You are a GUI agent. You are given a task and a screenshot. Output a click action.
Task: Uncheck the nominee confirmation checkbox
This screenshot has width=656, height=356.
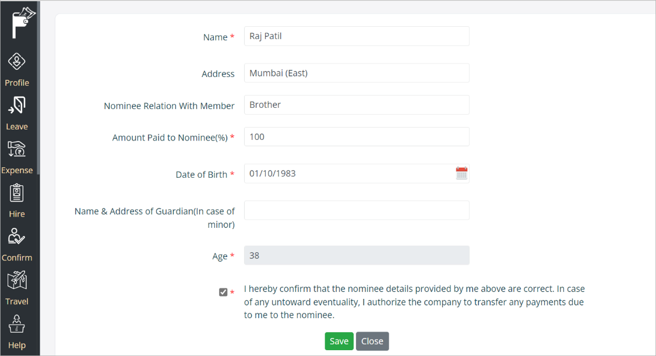[x=223, y=292]
